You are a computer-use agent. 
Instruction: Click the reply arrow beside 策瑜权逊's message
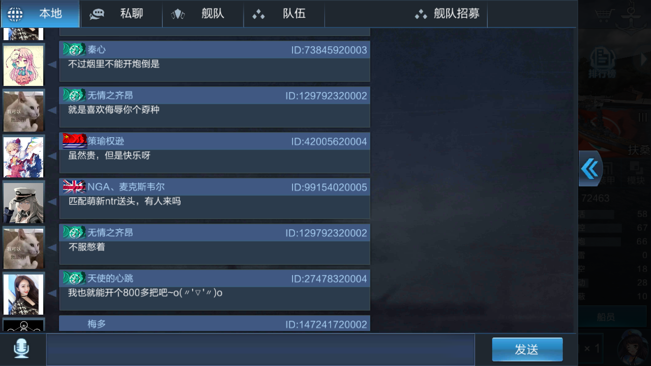click(52, 156)
